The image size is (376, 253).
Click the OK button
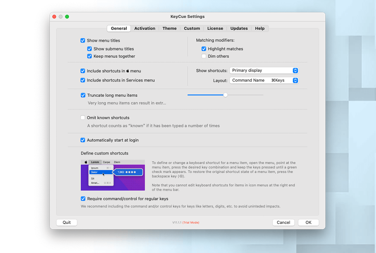click(x=308, y=222)
